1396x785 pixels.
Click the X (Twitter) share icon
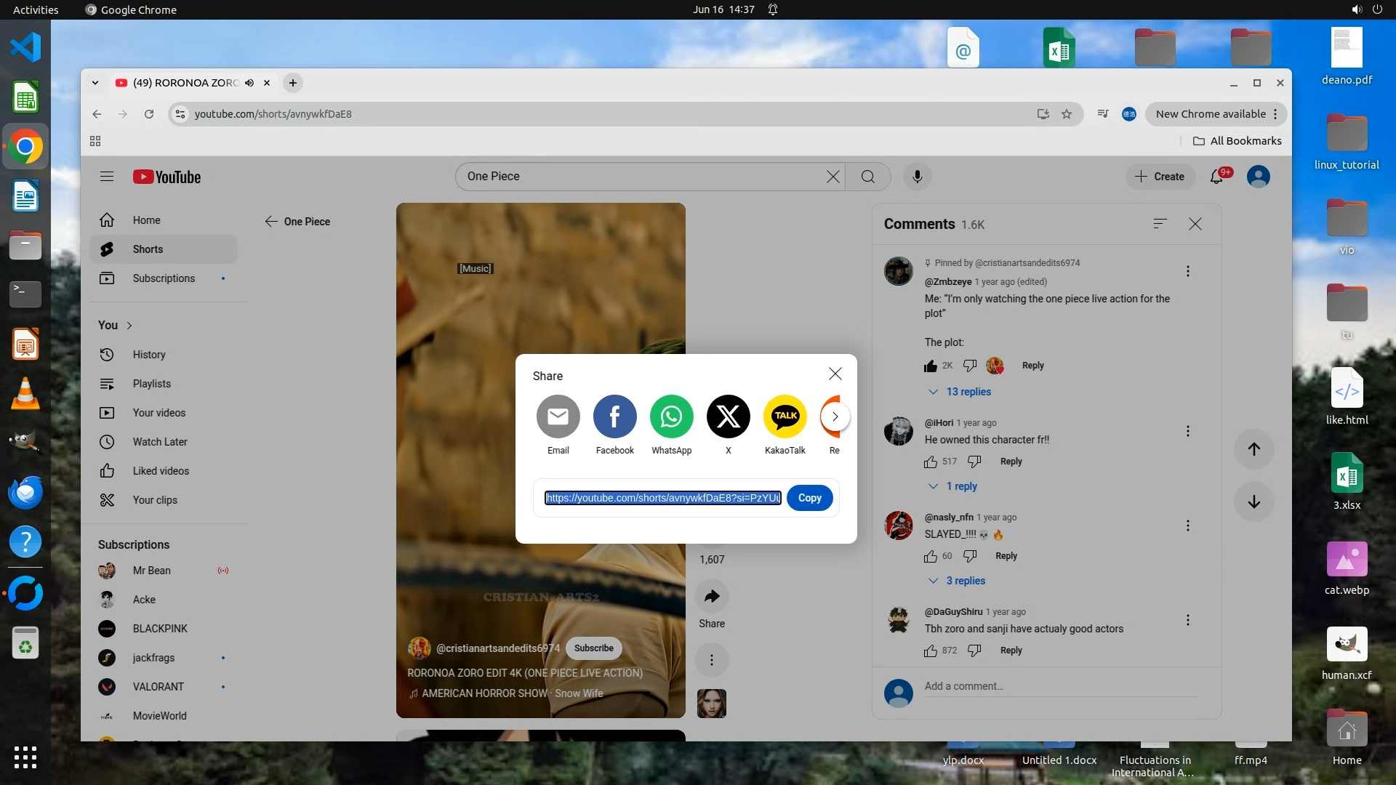tap(728, 416)
